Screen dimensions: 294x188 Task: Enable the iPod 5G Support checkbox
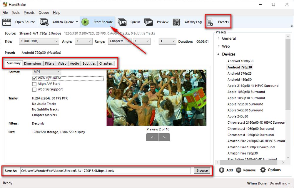click(x=34, y=90)
